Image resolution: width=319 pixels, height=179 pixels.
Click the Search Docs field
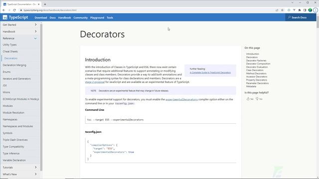[x=301, y=17]
